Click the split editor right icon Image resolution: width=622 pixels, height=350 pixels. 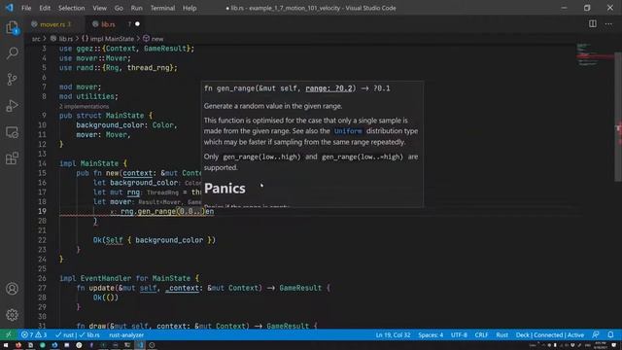[x=592, y=23]
